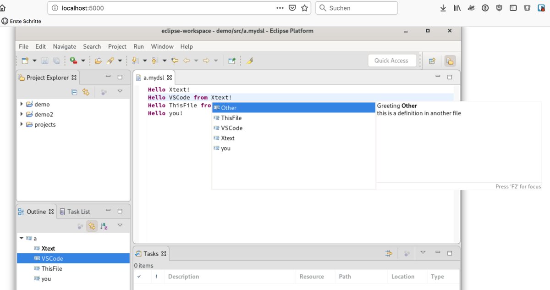Select the Tasks view tab

pos(151,254)
